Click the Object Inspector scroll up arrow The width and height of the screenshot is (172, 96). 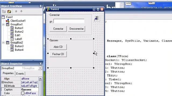coord(40,79)
